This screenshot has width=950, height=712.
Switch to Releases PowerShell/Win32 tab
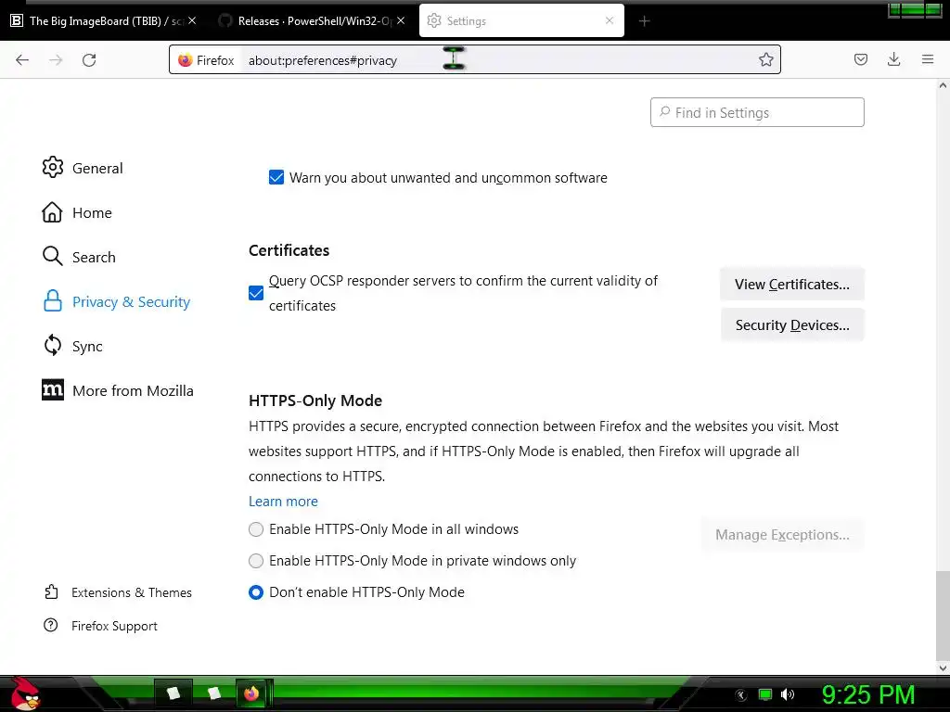coord(315,21)
